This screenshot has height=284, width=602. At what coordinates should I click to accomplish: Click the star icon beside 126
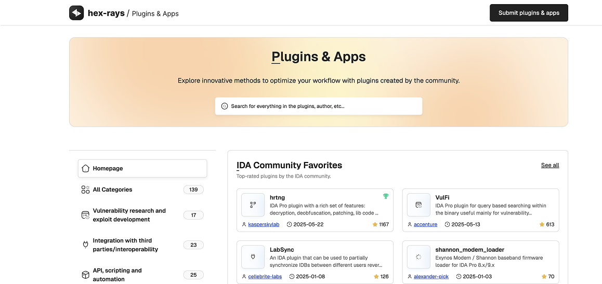376,277
